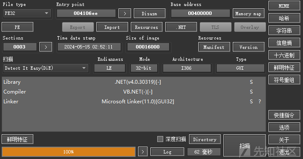
Task: Click the Sections count 0003
Action: [20, 47]
